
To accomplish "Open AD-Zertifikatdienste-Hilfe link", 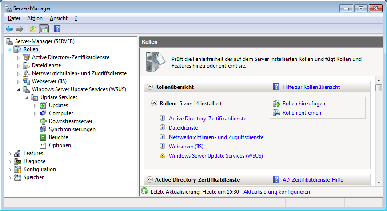I will click(313, 179).
